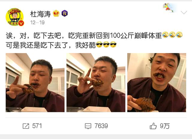The image size is (192, 139).
Task: Click the repost share icon
Action: (x=26, y=126)
